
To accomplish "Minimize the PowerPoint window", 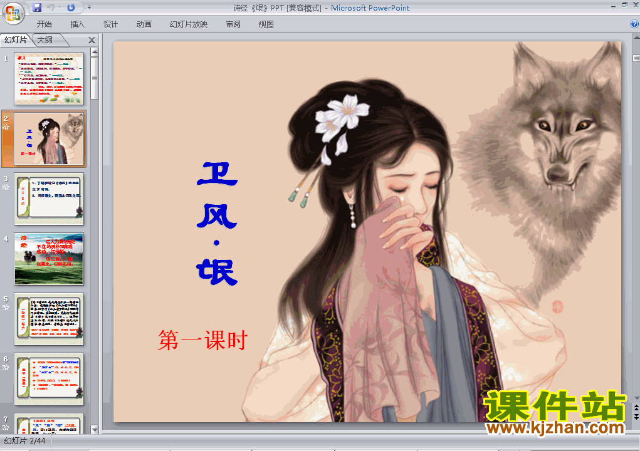I will 613,6.
